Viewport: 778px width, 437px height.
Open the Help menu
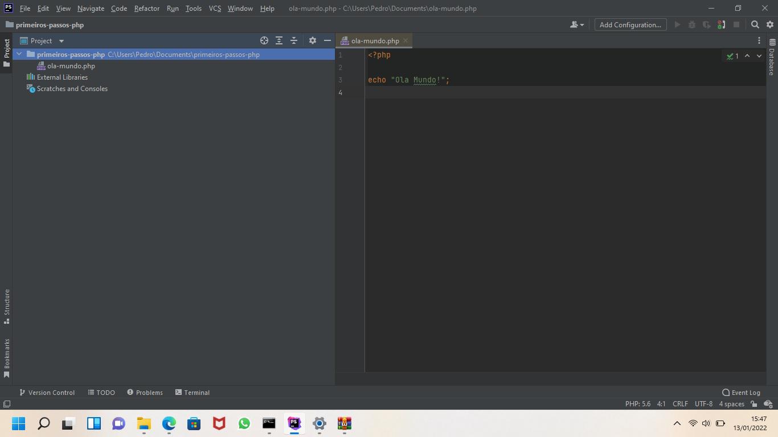coord(267,9)
